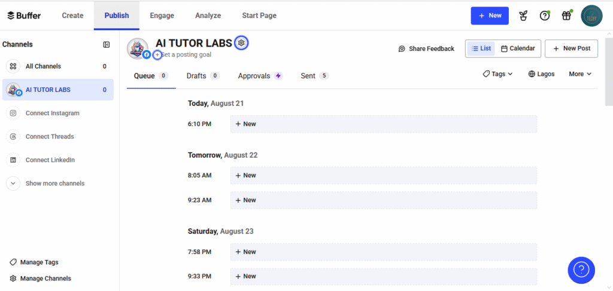This screenshot has height=291, width=613.
Task: Select All Channels in sidebar
Action: point(58,66)
